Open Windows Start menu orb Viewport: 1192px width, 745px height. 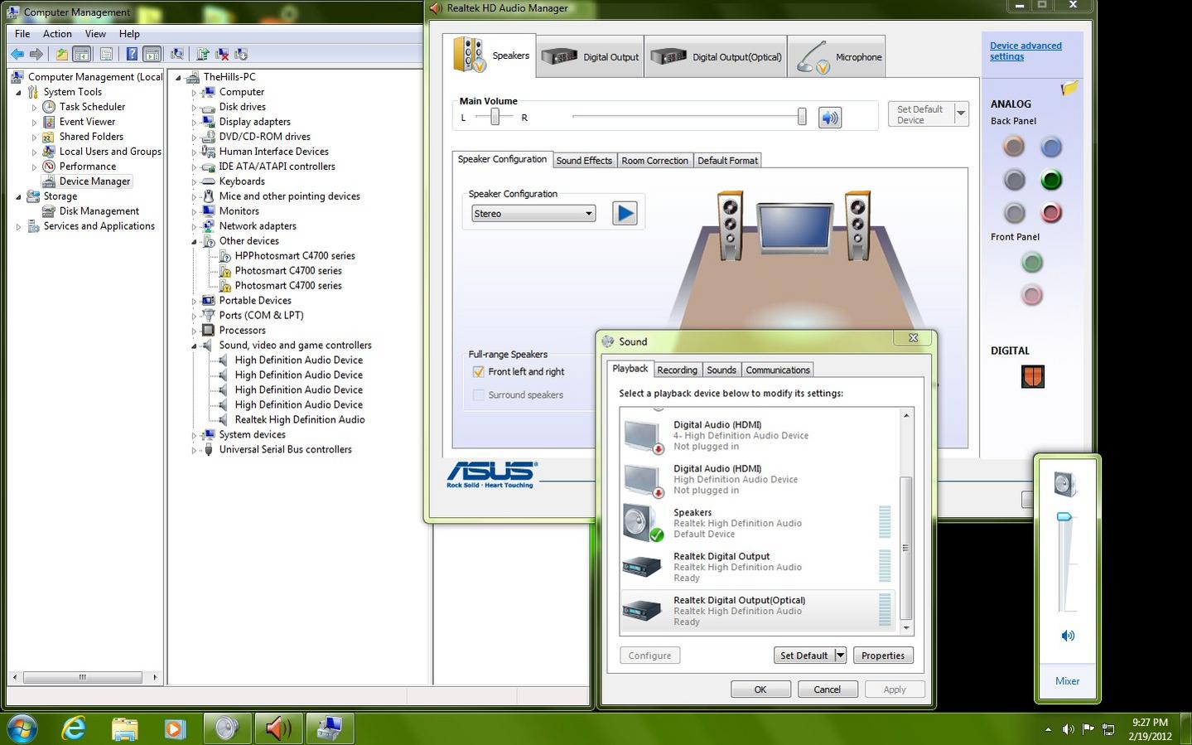[22, 728]
